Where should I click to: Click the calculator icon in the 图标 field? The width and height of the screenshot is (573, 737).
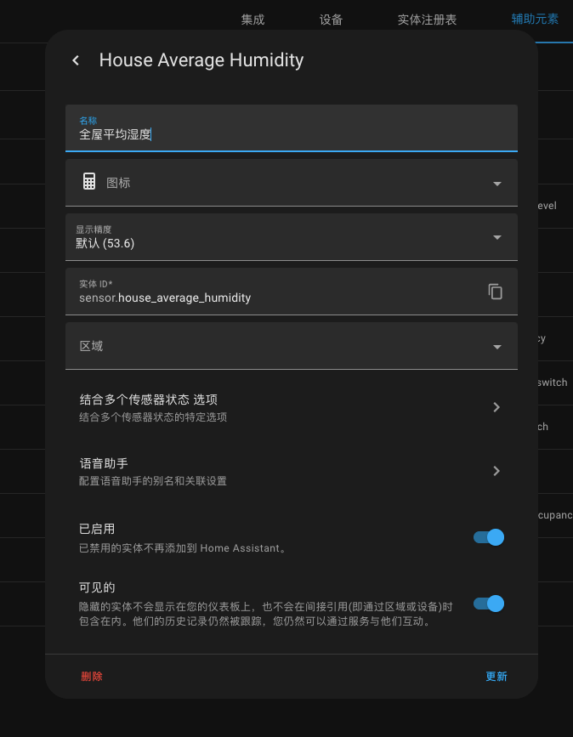coord(89,182)
